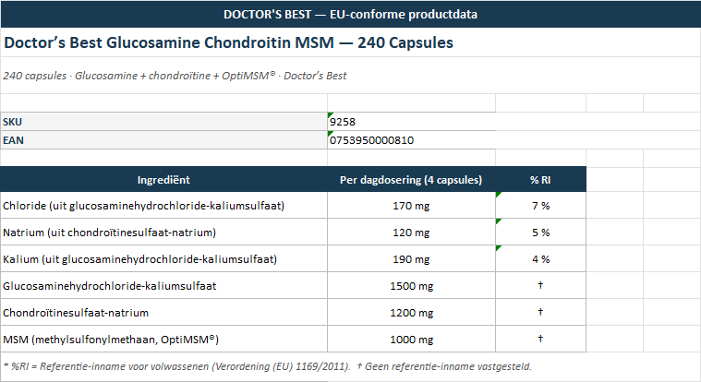Select the MSM (methylsulfonylmethaan) ingredient cell
Viewport: 701px width, 382px height.
click(163, 340)
